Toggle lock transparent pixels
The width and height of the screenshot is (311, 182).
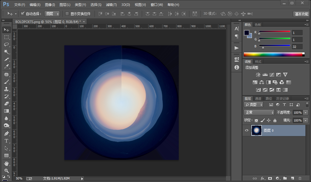click(256, 120)
